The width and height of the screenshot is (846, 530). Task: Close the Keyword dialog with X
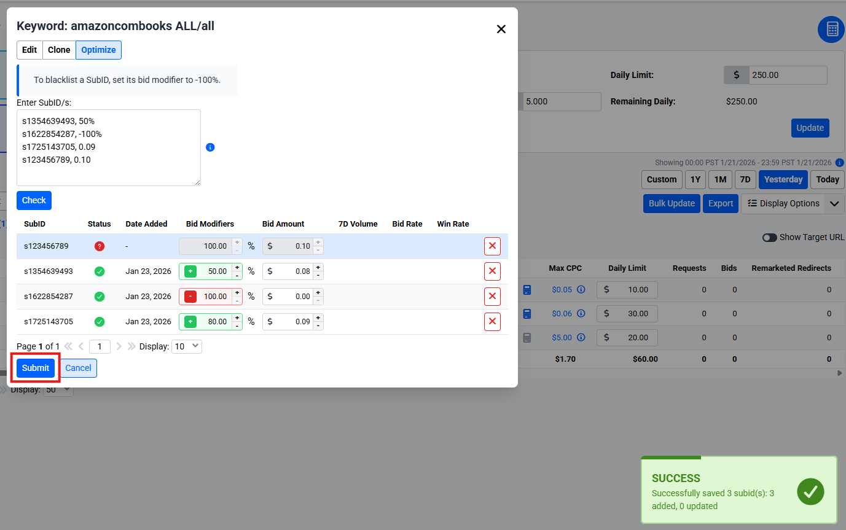[501, 29]
